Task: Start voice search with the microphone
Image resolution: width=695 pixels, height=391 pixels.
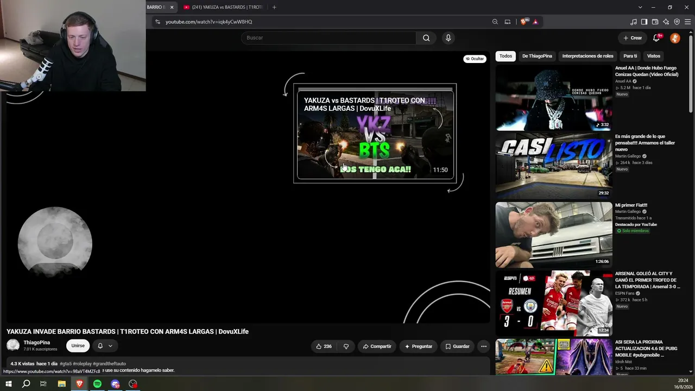Action: pos(448,38)
